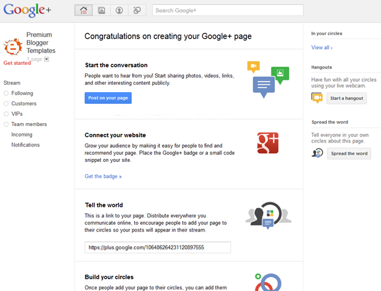Click the Start the conversation heading
The height and width of the screenshot is (291, 381).
click(x=116, y=65)
